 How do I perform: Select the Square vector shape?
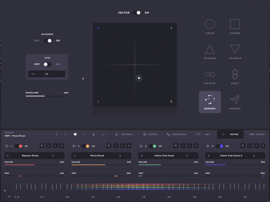235,26
